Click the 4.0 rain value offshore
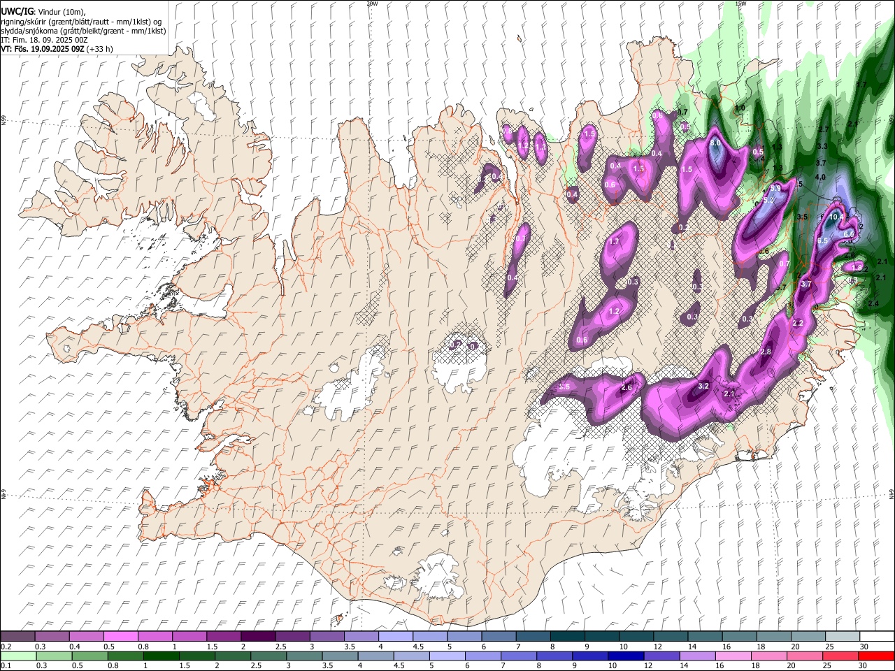The height and width of the screenshot is (671, 895). coord(820,178)
